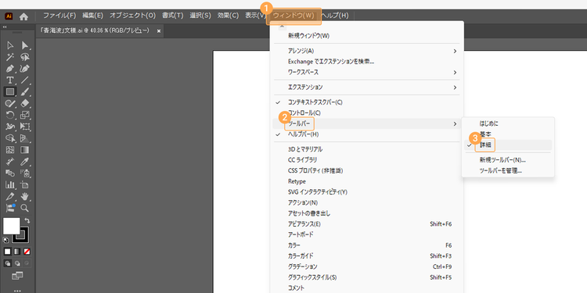Viewport: 587px width, 293px height.
Task: Select the Perspective Grid tool
Action: tap(25, 138)
